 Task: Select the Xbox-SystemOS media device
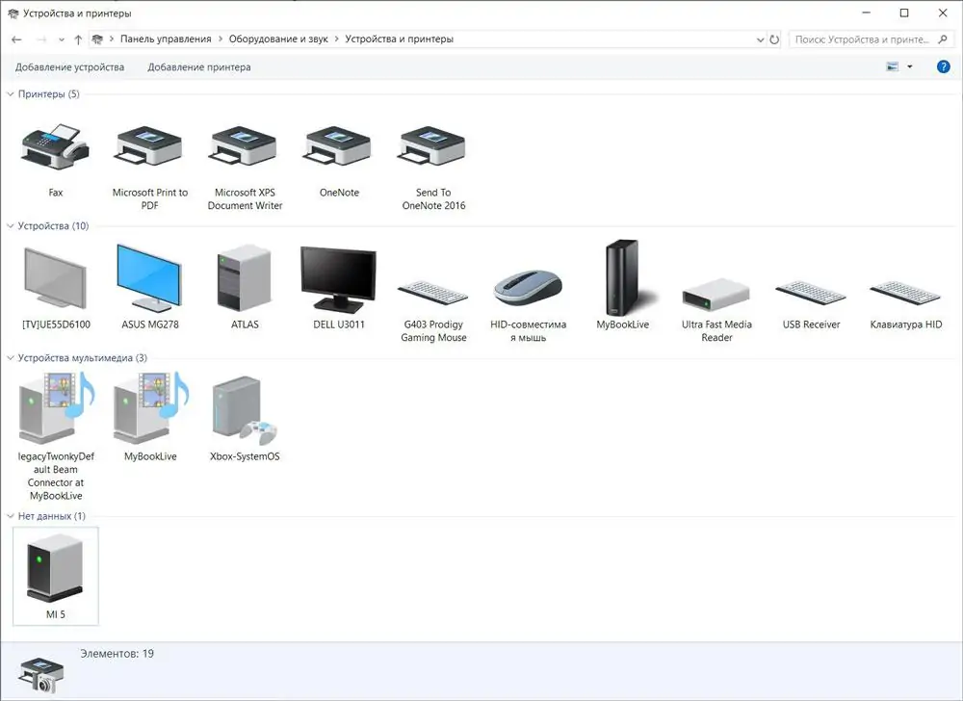[245, 410]
